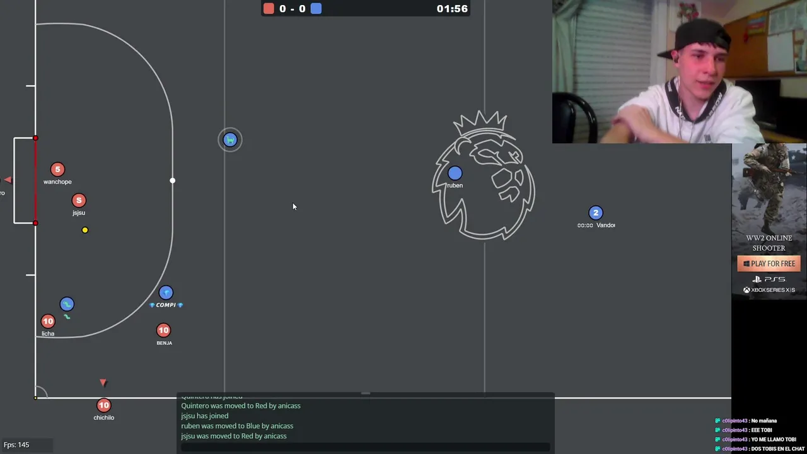
Task: Click blue player 2 Vandor
Action: [596, 213]
